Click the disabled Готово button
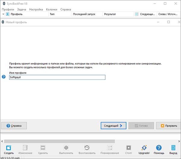The width and height of the screenshot is (181, 159). coord(141,125)
